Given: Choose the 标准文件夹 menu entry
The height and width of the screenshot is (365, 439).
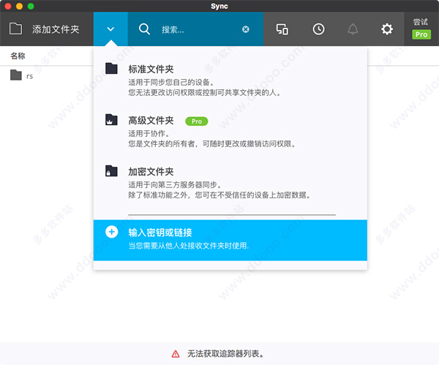Looking at the screenshot, I should click(230, 80).
